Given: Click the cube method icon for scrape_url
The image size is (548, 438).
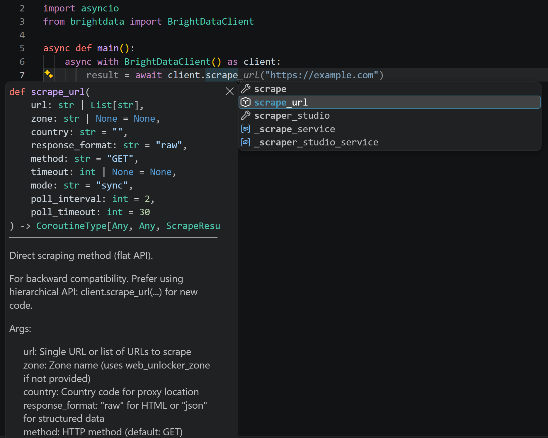Looking at the screenshot, I should click(246, 102).
